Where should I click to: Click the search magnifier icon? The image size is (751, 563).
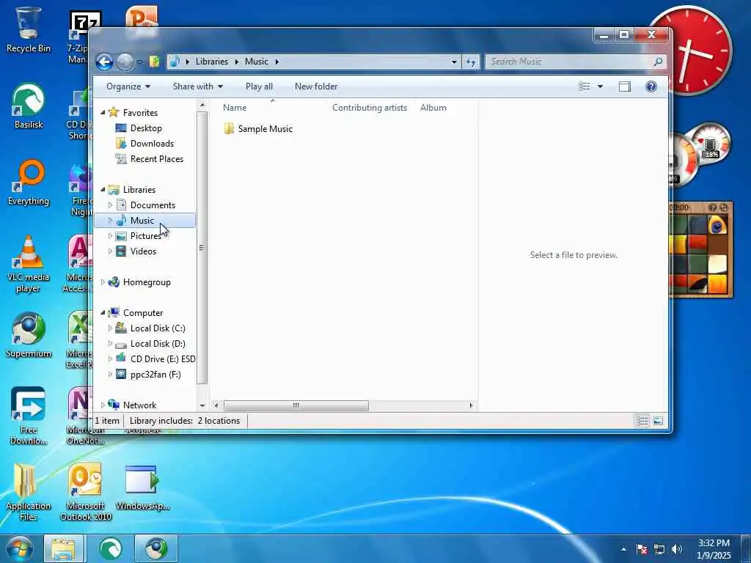coord(658,62)
